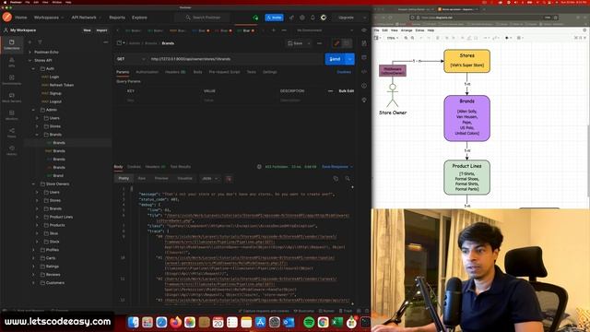
Task: Expand the Users folder under Admin
Action: tap(37, 118)
